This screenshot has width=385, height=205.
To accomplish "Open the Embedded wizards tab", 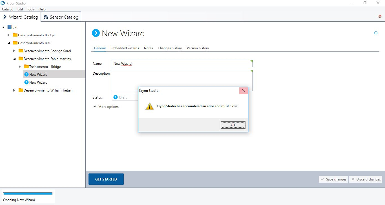I will tap(125, 48).
